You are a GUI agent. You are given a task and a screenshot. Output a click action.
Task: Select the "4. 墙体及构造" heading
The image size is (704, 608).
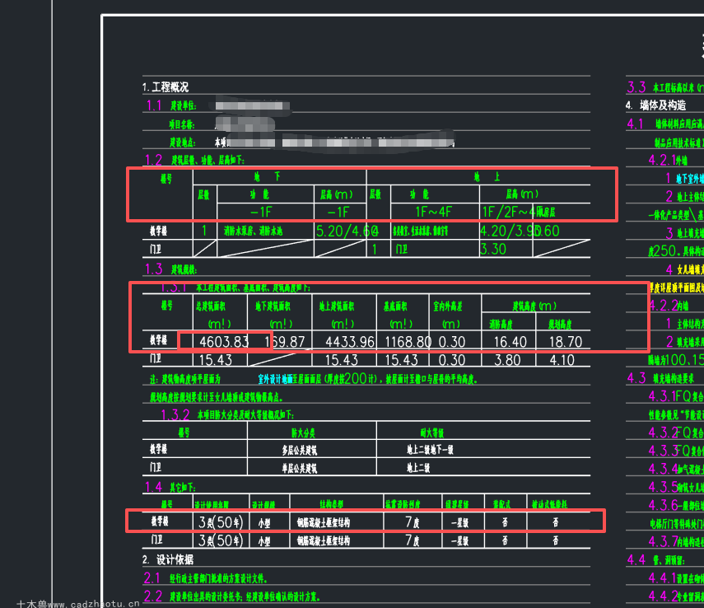(656, 105)
